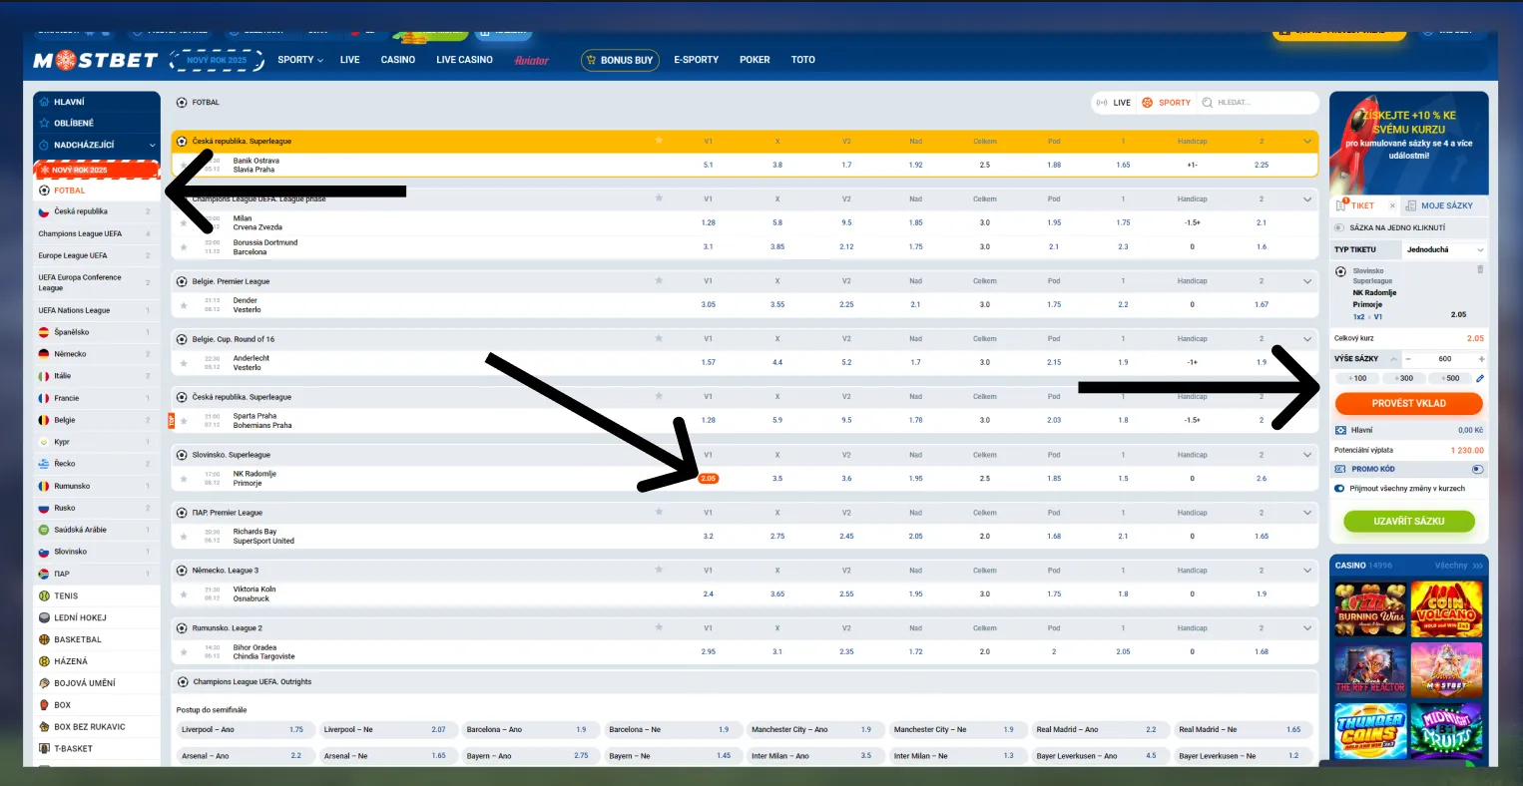Collapse the Německo League 3 block
This screenshot has width=1523, height=786.
(1307, 571)
